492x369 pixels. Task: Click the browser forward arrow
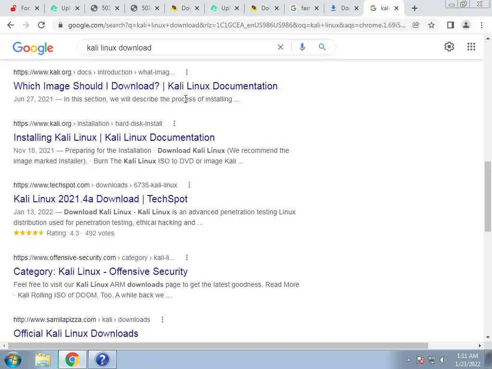click(x=26, y=25)
